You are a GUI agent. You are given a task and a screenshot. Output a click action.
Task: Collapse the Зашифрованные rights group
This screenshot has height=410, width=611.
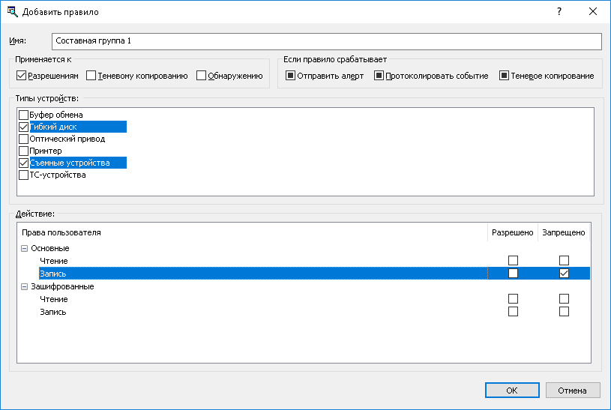25,286
